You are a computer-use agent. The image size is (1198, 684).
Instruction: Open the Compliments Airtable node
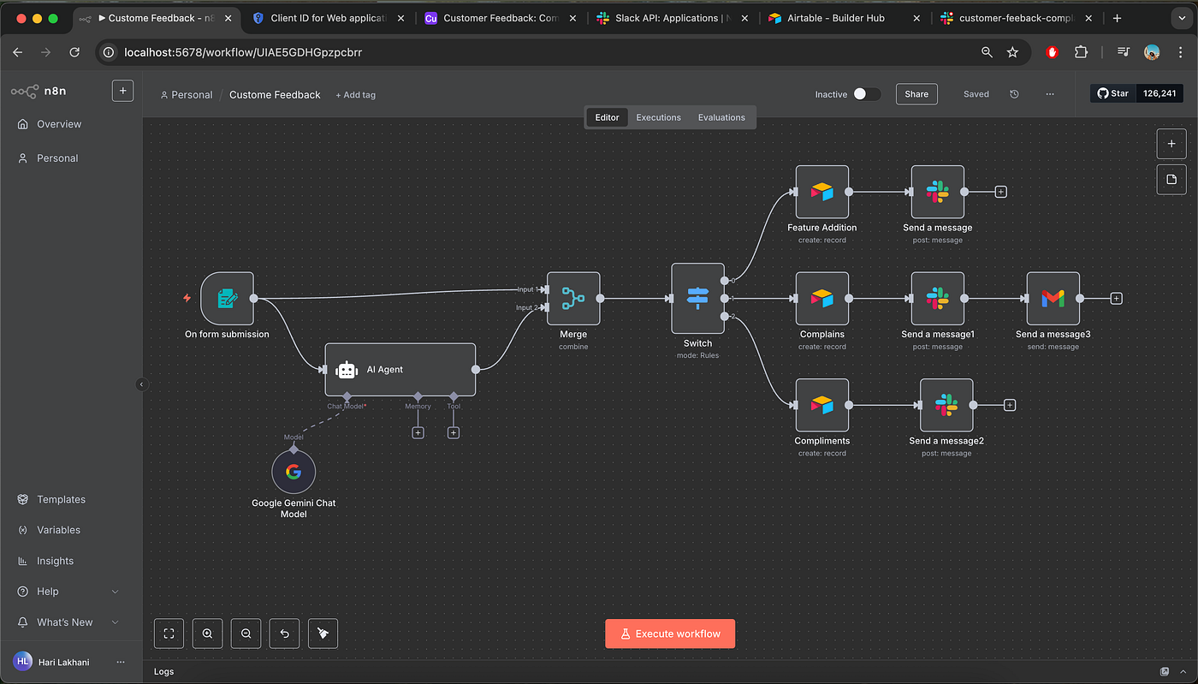coord(822,405)
